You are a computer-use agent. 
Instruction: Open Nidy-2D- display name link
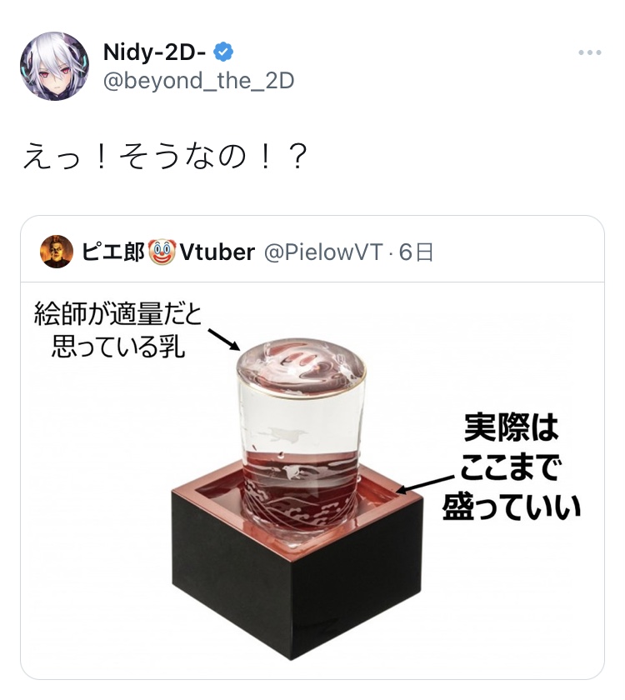[x=154, y=52]
